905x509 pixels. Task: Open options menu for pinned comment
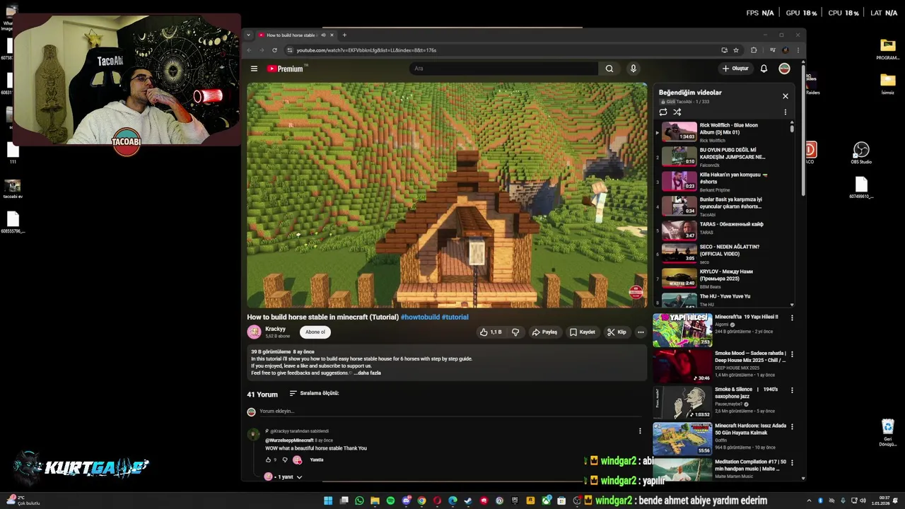pyautogui.click(x=640, y=431)
